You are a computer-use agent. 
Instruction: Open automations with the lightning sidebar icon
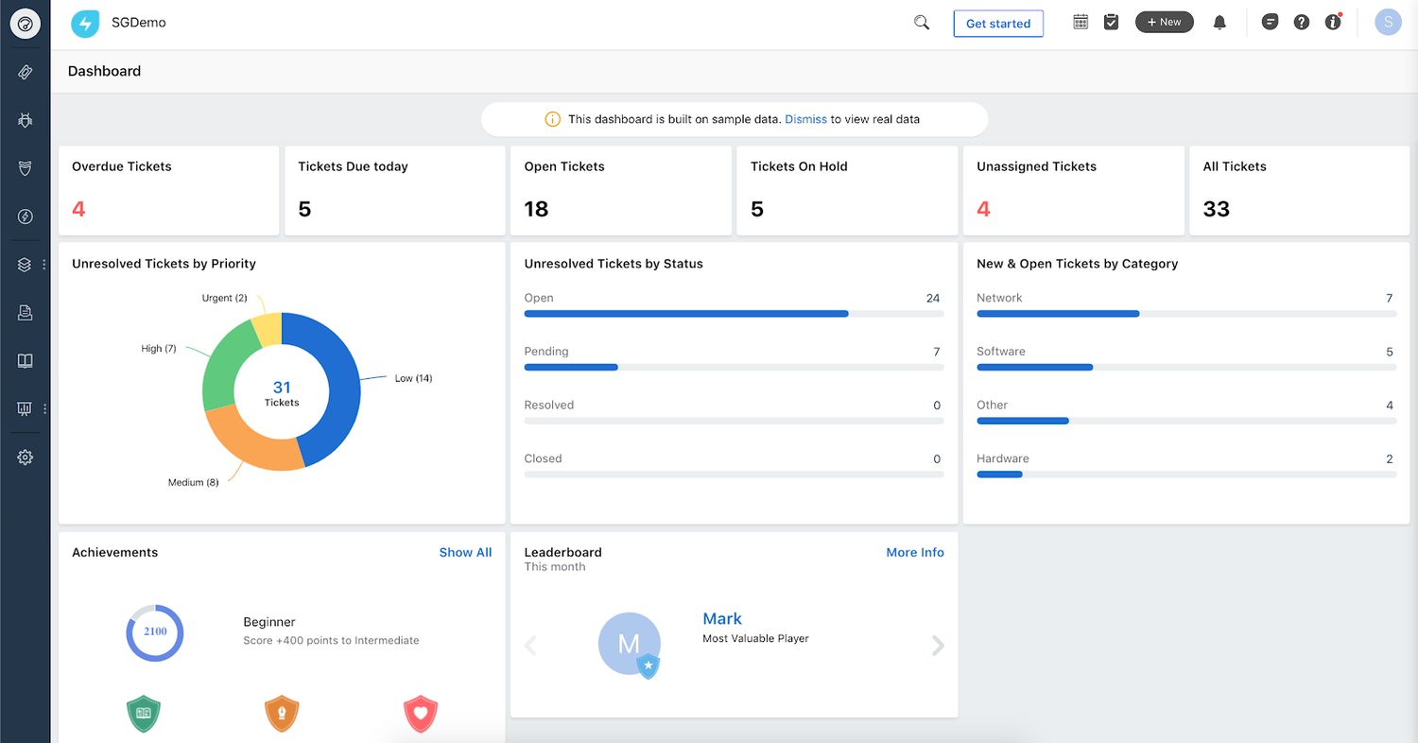(26, 216)
